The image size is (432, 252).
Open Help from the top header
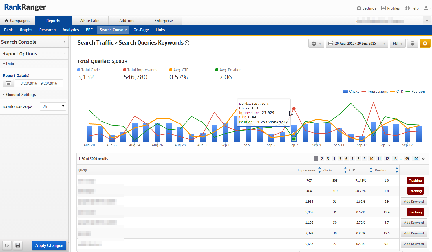click(412, 8)
